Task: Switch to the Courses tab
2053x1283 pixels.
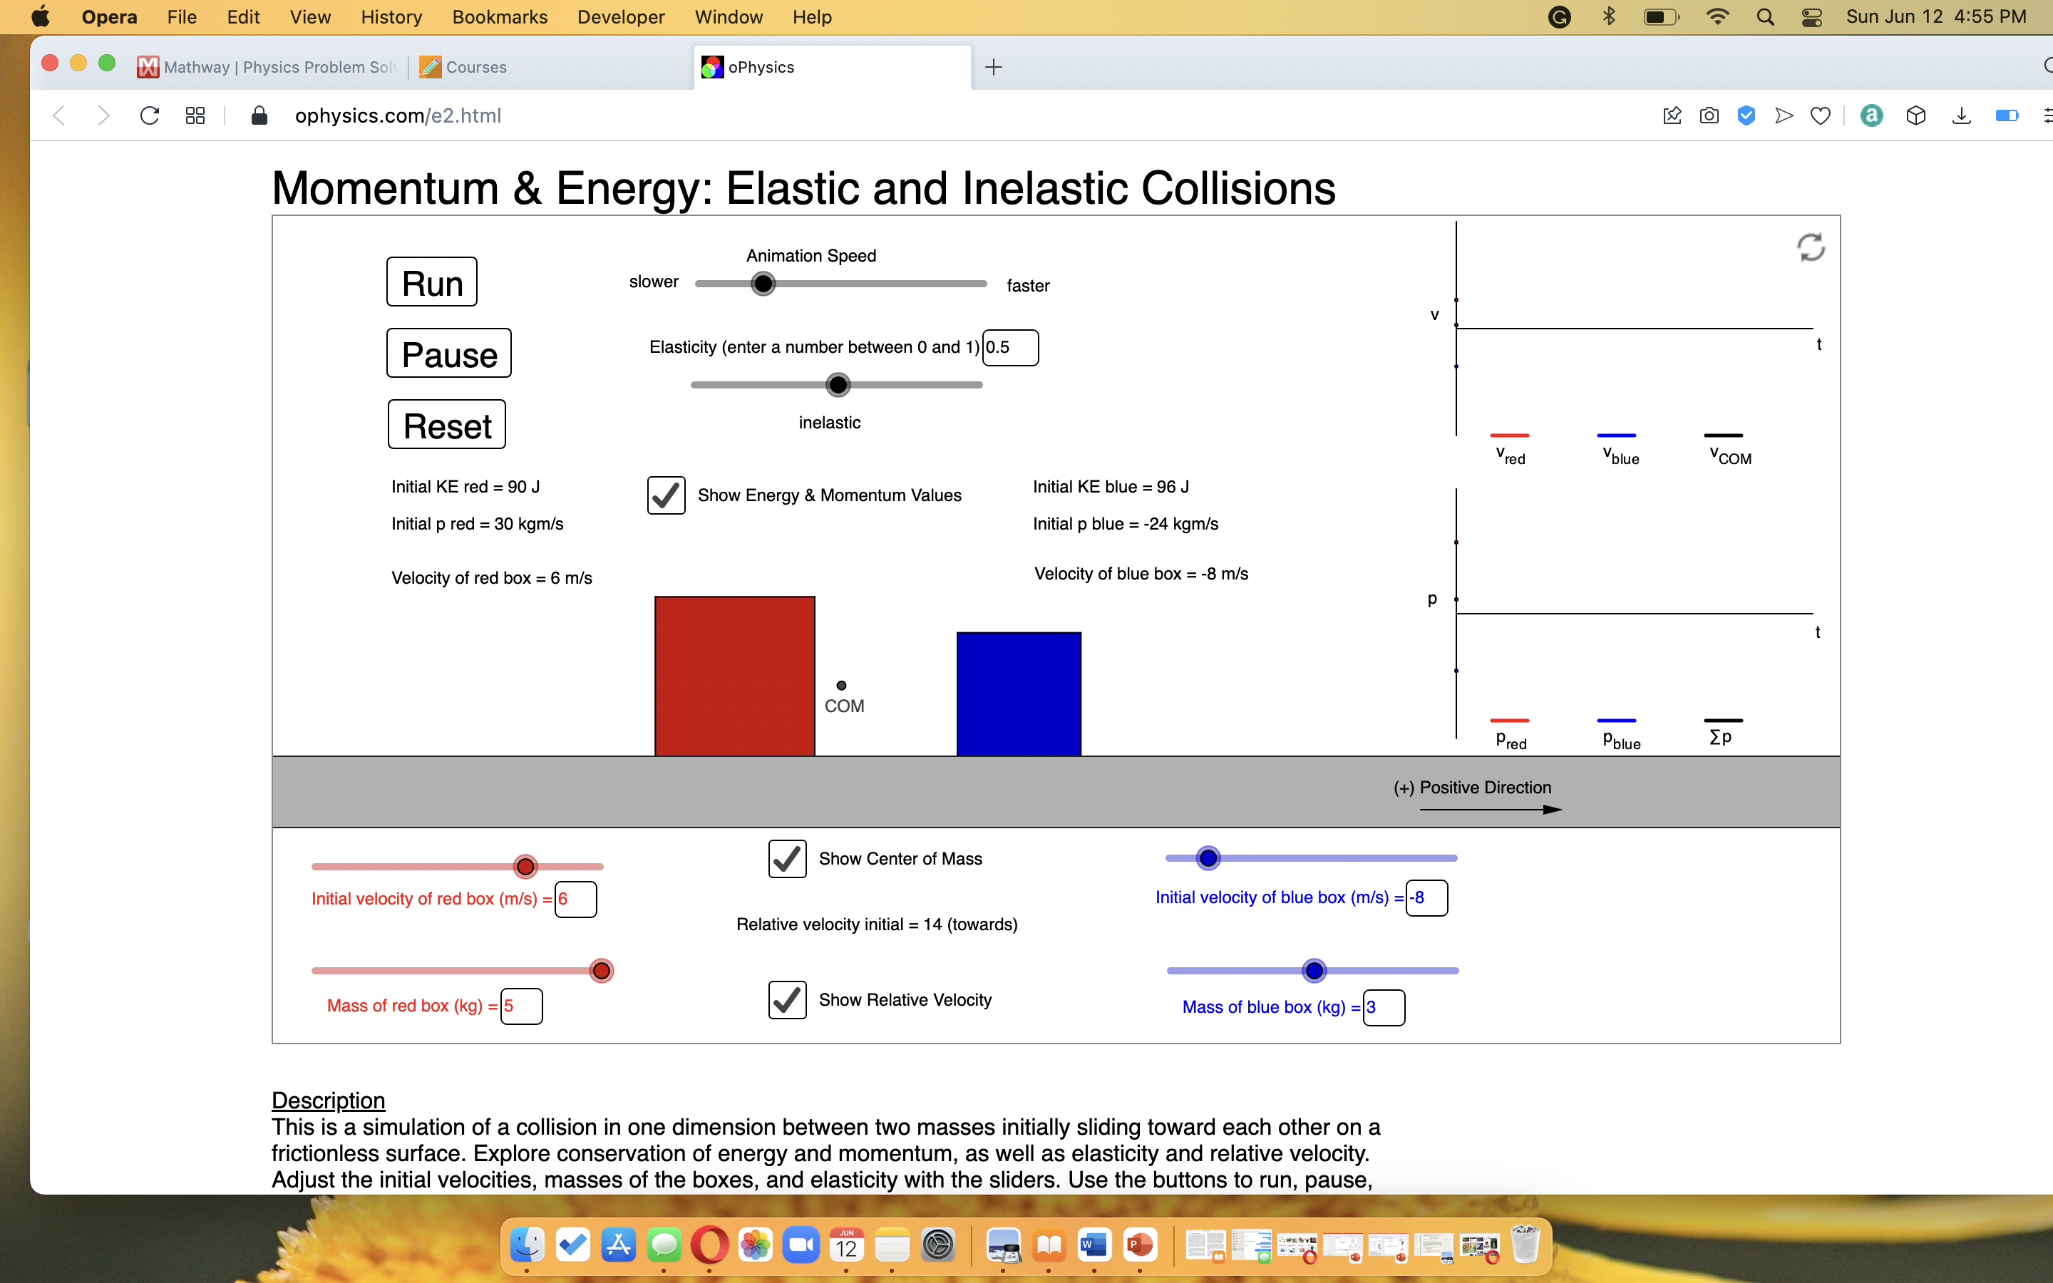Action: tap(475, 67)
